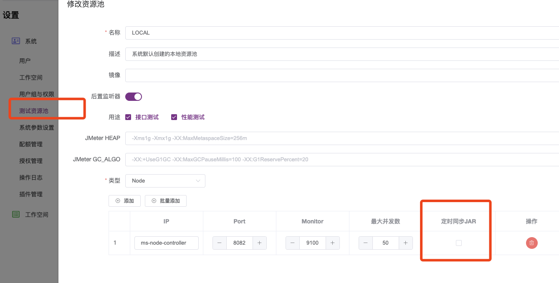Increase 最大并发数 with its plus icon
Image resolution: width=559 pixels, height=283 pixels.
pos(405,243)
